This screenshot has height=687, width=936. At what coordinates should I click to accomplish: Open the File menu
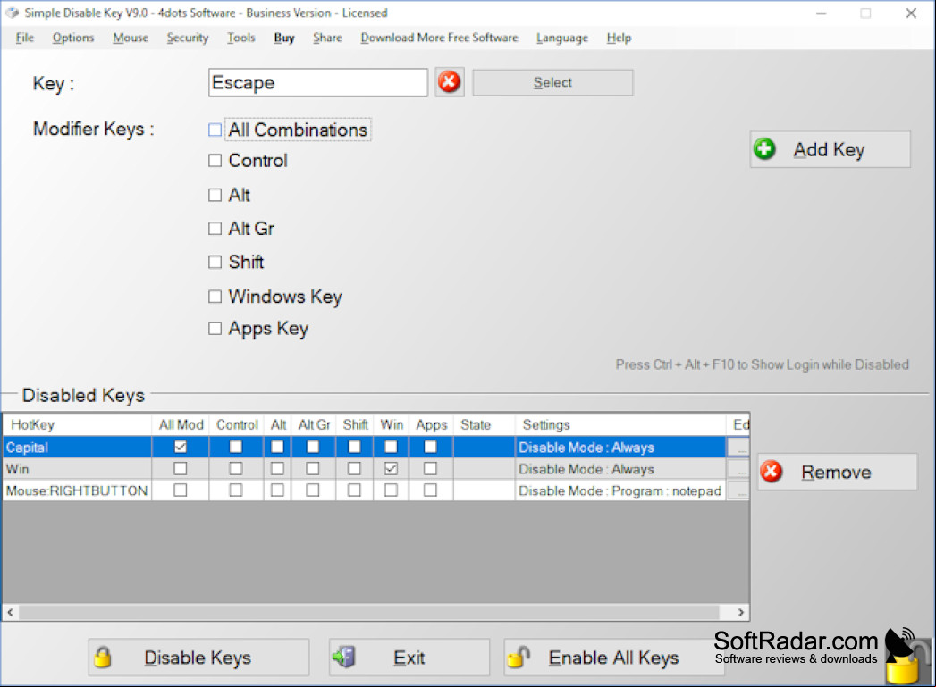(x=24, y=38)
